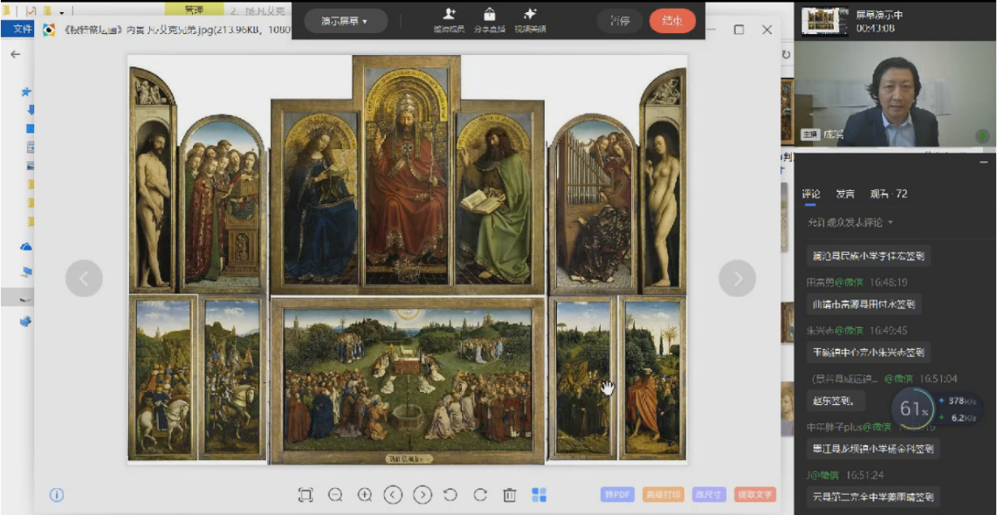Go to next image using circled right arrow
This screenshot has width=997, height=515.
pyautogui.click(x=423, y=495)
